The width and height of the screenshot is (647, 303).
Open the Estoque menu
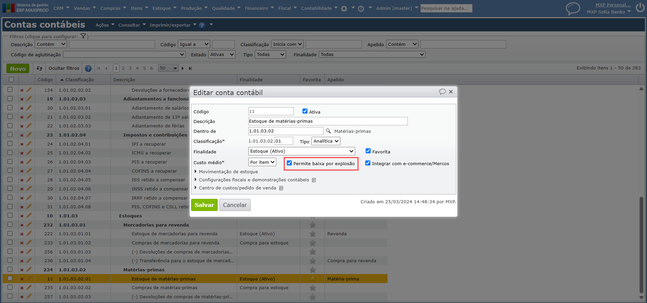tap(164, 8)
